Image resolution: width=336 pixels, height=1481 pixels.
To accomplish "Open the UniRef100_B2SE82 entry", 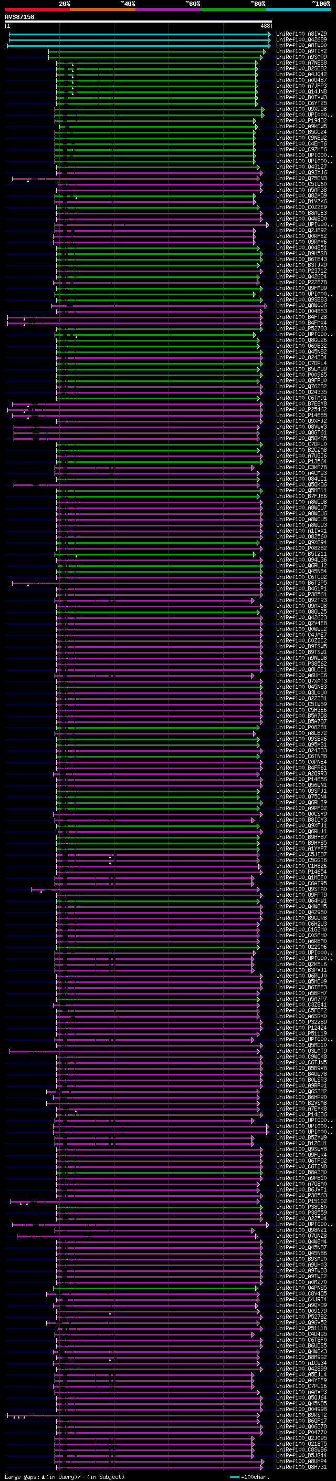I will pos(301,68).
